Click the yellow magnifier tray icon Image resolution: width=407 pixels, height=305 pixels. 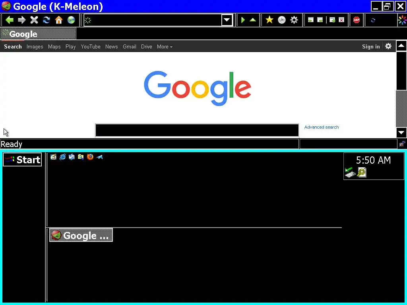[x=362, y=172]
